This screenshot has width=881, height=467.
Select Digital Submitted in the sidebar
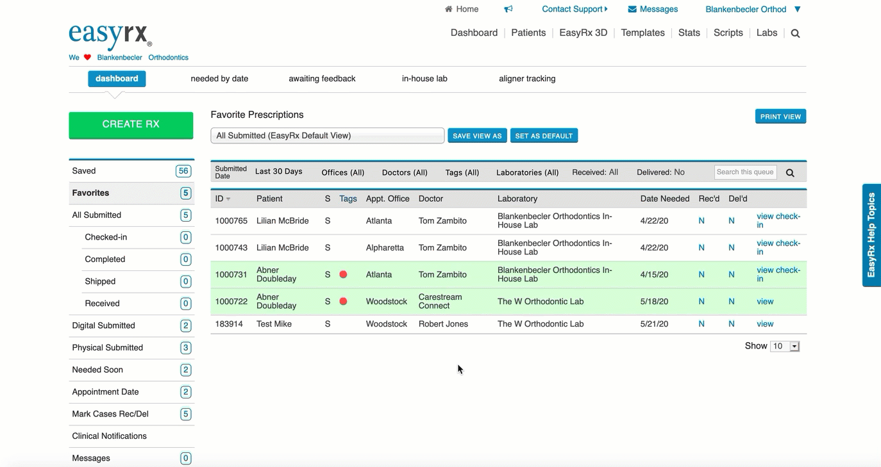click(131, 325)
